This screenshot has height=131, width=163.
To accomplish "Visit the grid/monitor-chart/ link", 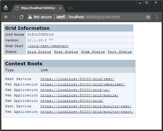I will (87, 112).
